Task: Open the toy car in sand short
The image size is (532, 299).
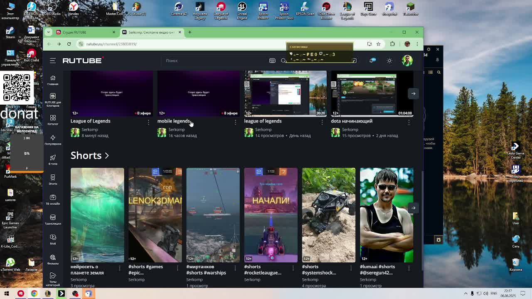Action: click(328, 215)
